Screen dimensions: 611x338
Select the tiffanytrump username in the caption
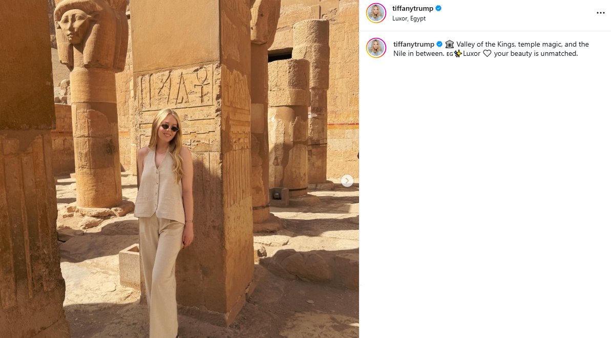[x=413, y=44]
